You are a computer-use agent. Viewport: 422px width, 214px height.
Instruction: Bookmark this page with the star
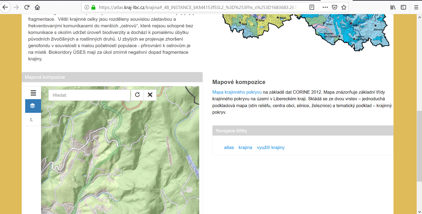(x=344, y=7)
